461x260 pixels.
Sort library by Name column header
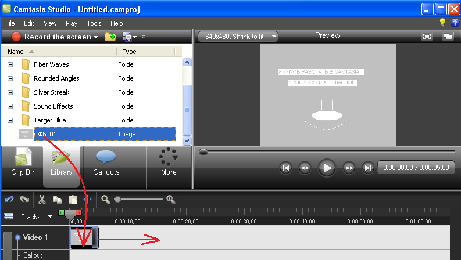click(59, 52)
